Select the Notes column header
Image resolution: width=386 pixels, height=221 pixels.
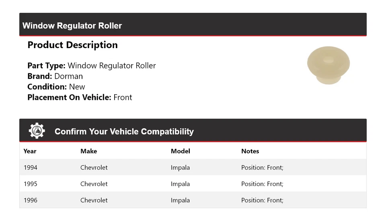pyautogui.click(x=250, y=151)
